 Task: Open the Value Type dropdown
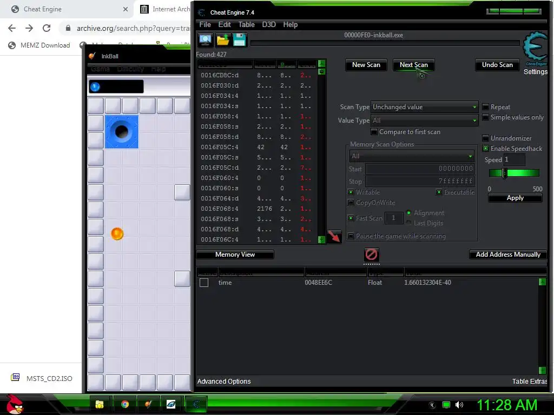[x=424, y=121]
